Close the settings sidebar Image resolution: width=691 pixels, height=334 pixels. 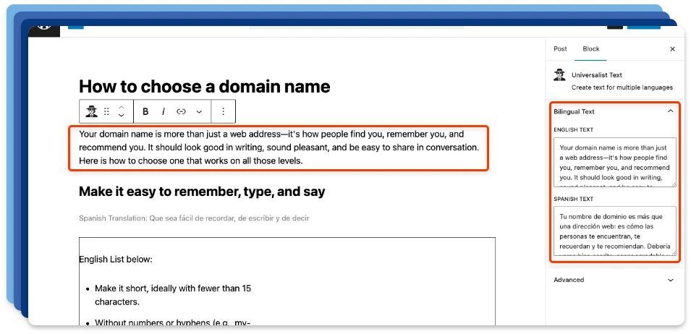(672, 49)
